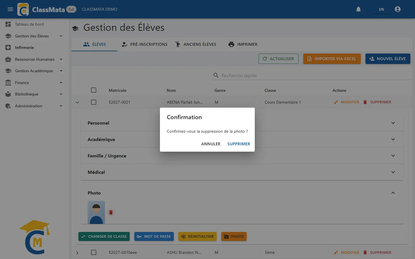Select the PRÉ-INSCRIPTIONS tab
The image size is (415, 259).
pyautogui.click(x=144, y=44)
